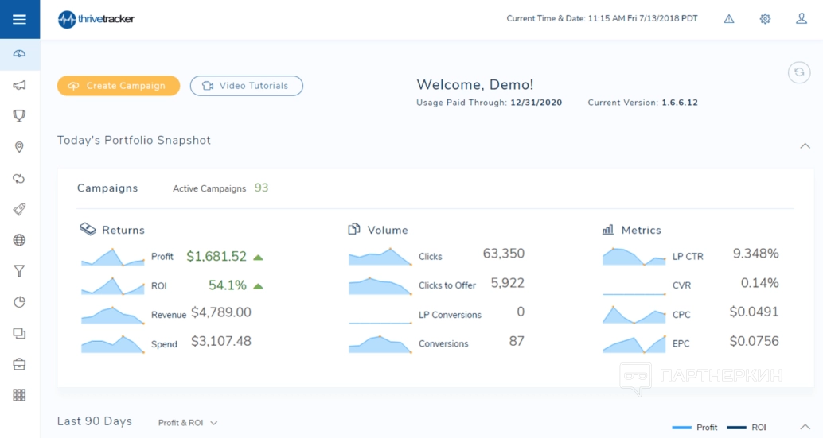Open the pie chart reports icon
Viewport: 823px width, 438px height.
(x=19, y=302)
